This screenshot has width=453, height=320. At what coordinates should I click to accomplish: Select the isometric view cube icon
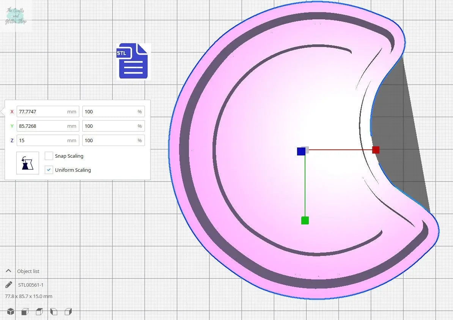10,311
